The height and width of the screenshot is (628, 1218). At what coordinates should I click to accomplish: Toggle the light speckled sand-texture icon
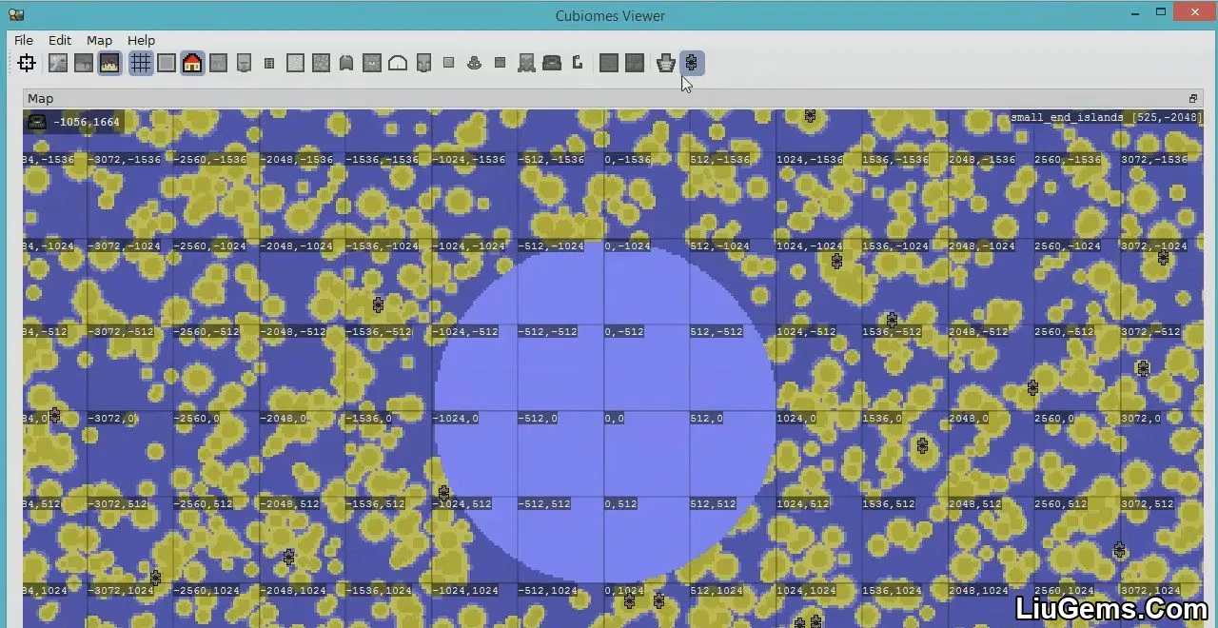[x=295, y=64]
